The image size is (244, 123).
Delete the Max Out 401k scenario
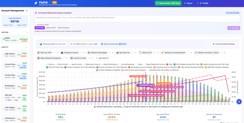tap(57, 53)
